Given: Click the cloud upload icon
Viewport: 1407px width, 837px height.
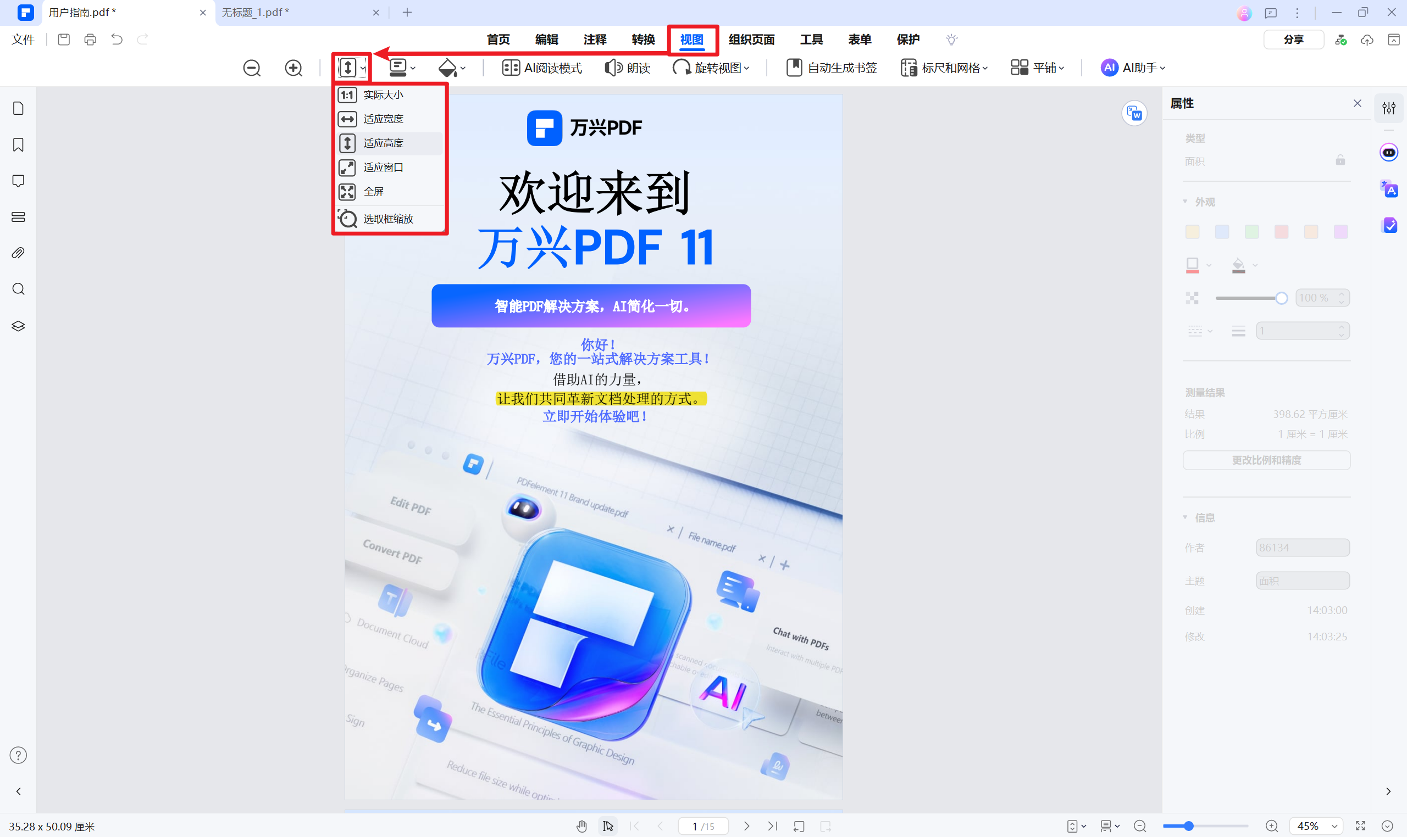Looking at the screenshot, I should 1367,40.
